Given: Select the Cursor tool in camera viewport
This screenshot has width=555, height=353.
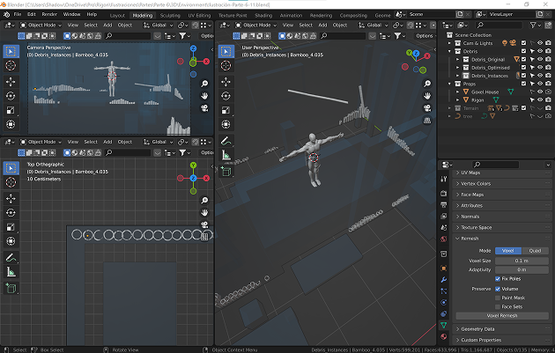Looking at the screenshot, I should [x=11, y=67].
